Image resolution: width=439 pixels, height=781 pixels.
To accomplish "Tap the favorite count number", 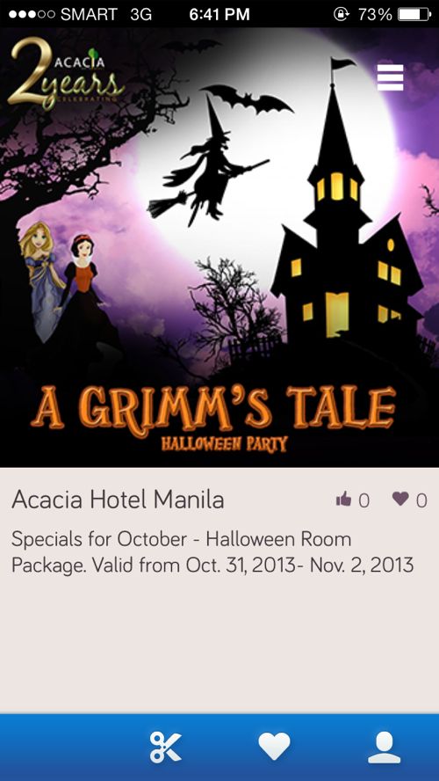I will click(x=421, y=500).
